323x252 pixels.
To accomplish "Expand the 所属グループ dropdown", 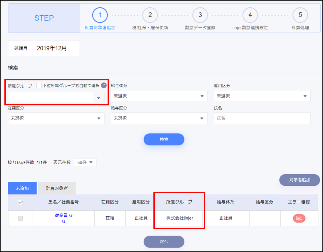I will [56, 98].
